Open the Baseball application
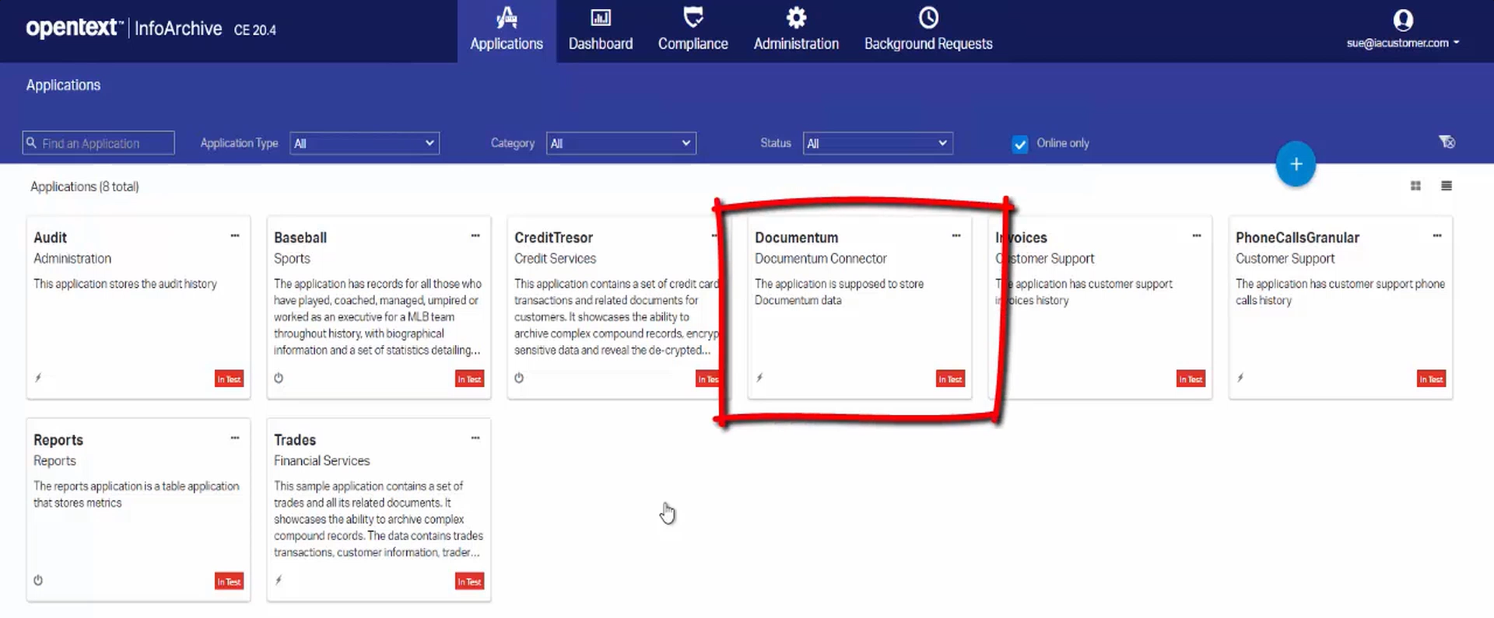The height and width of the screenshot is (618, 1494). click(x=300, y=238)
